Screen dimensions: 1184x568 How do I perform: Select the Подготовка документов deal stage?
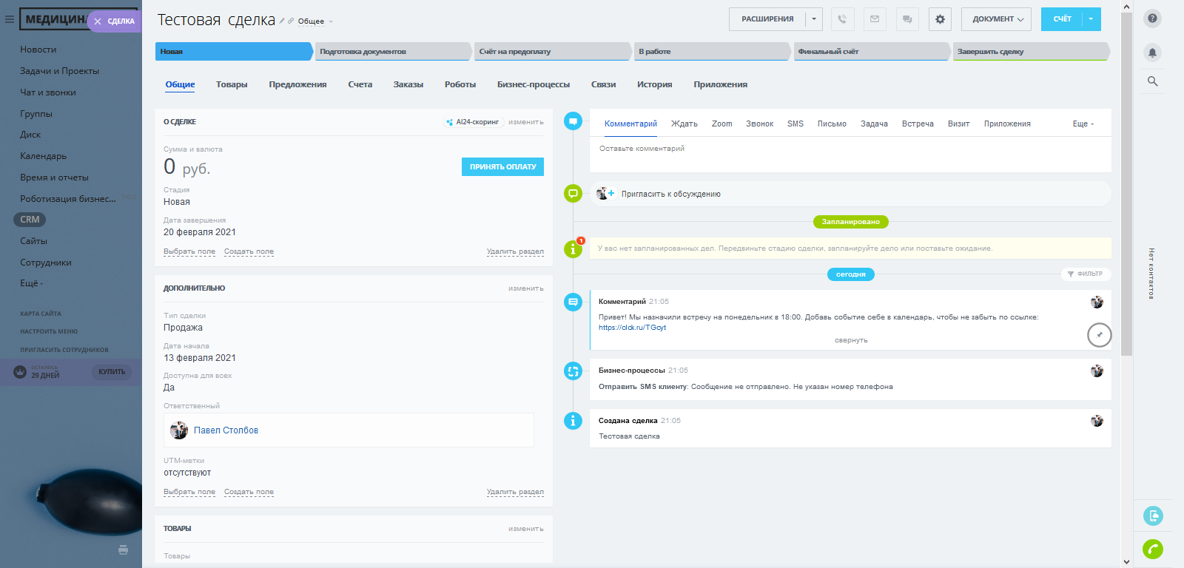[x=392, y=52]
